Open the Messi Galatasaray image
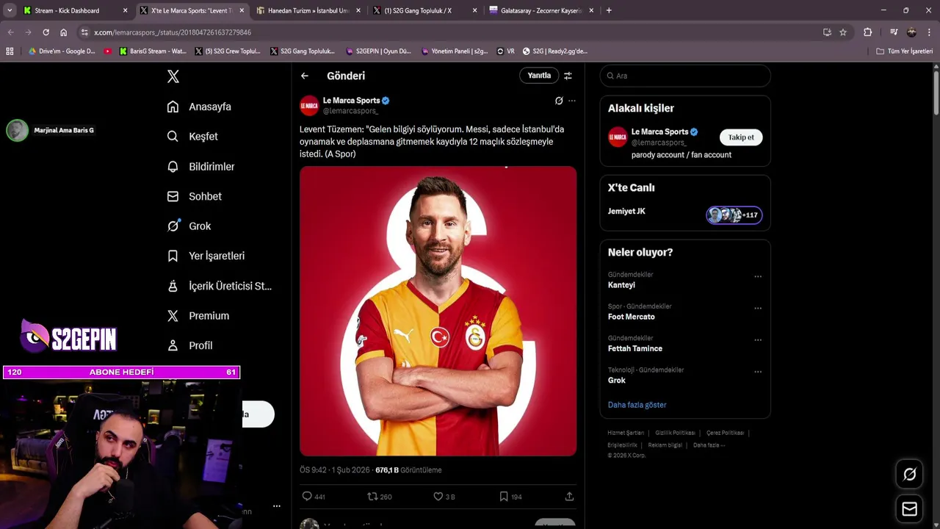The image size is (940, 529). 438,311
